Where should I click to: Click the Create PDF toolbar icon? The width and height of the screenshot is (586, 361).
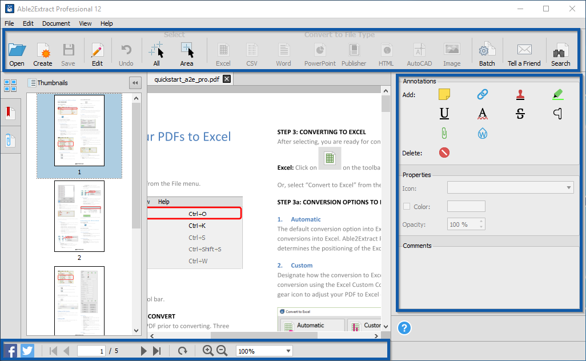pos(43,55)
